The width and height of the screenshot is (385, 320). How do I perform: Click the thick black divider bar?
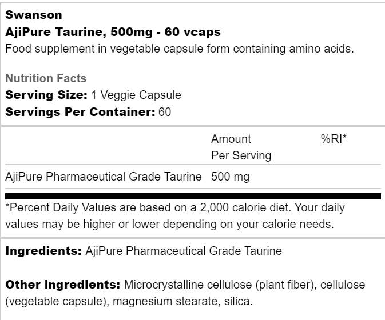point(192,196)
